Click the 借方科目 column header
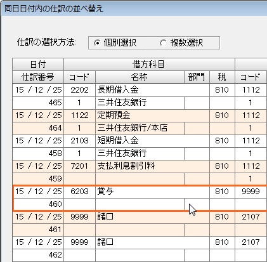The width and height of the screenshot is (267, 262). (x=149, y=64)
